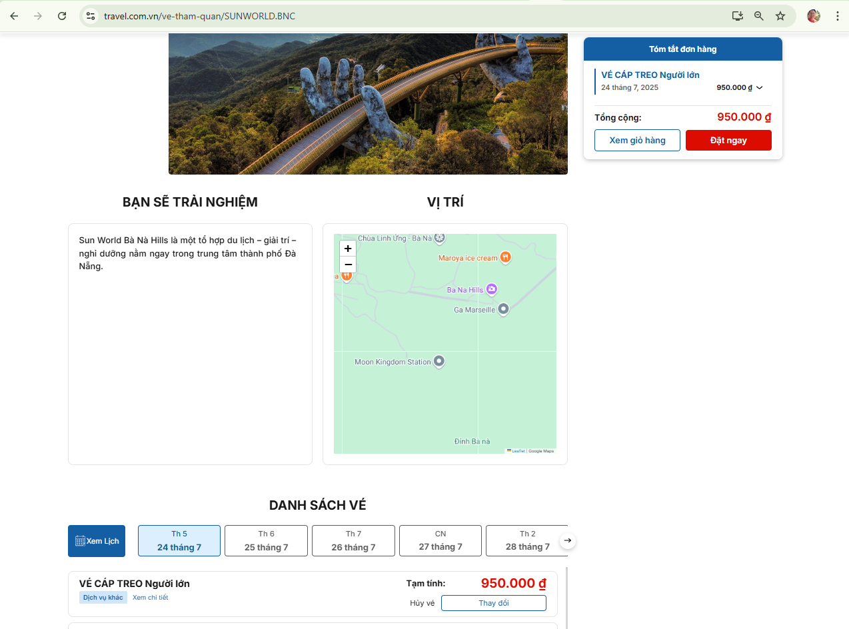Click the Ba Na Hills camera map marker

492,289
